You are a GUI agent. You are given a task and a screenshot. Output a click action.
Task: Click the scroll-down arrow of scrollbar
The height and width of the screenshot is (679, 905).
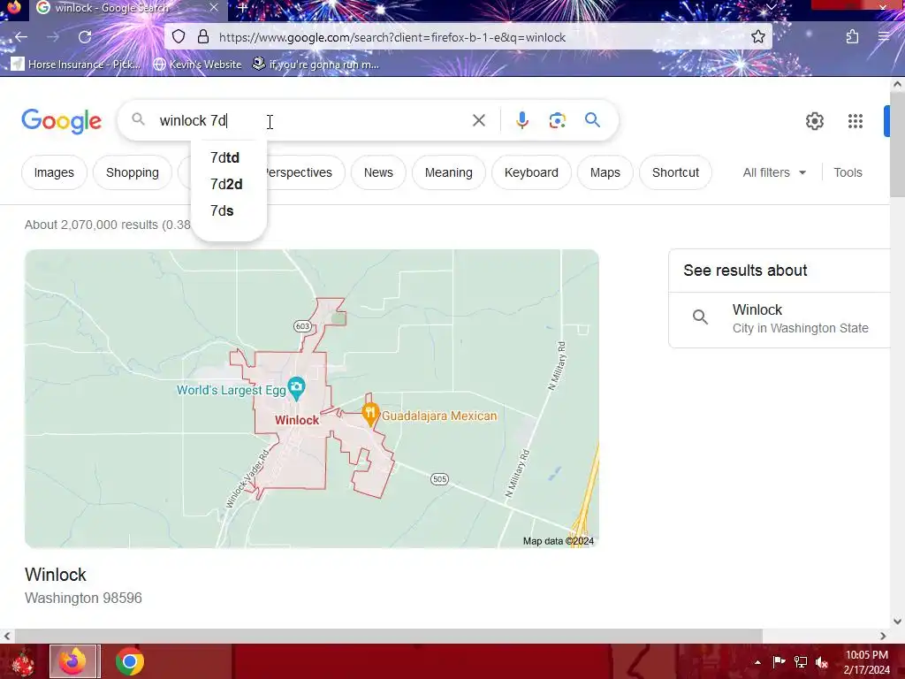click(897, 622)
